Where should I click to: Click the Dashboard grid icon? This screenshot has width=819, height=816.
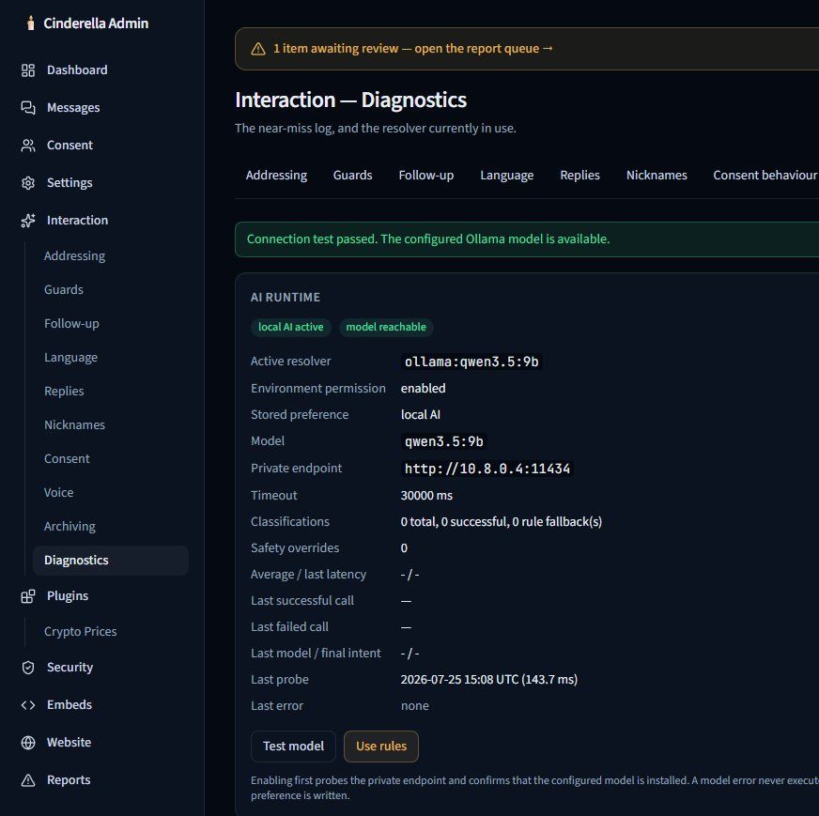click(x=28, y=70)
